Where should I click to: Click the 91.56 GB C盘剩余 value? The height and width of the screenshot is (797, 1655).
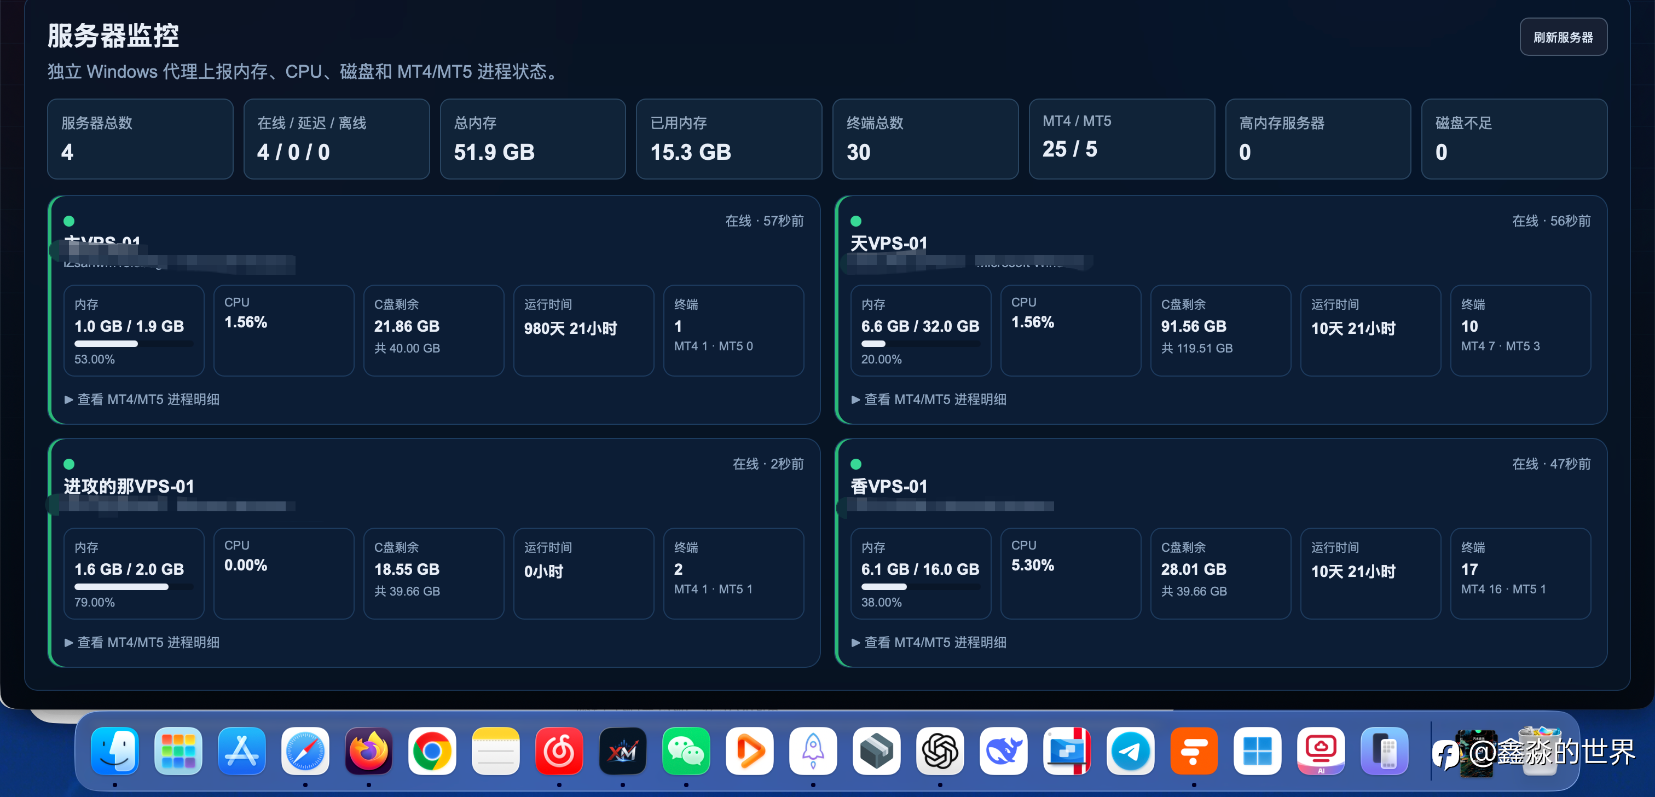[1194, 326]
